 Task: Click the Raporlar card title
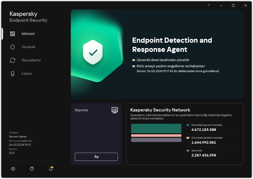tap(82, 110)
